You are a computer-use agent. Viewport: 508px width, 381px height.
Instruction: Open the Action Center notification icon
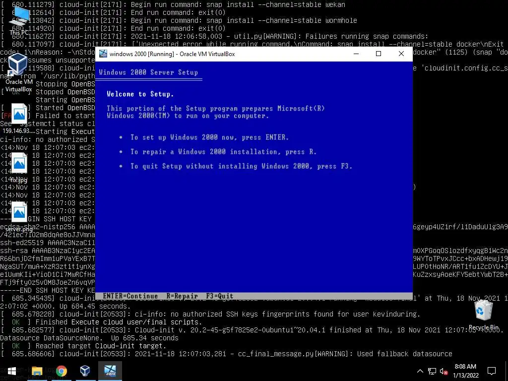coord(492,371)
